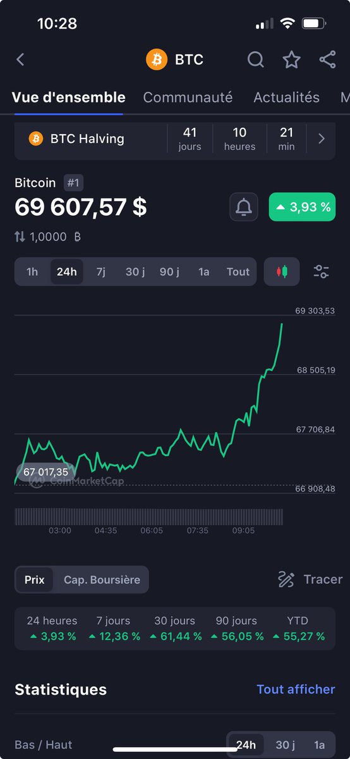Select 24h for Bas / Haut
This screenshot has width=350, height=759.
click(246, 744)
